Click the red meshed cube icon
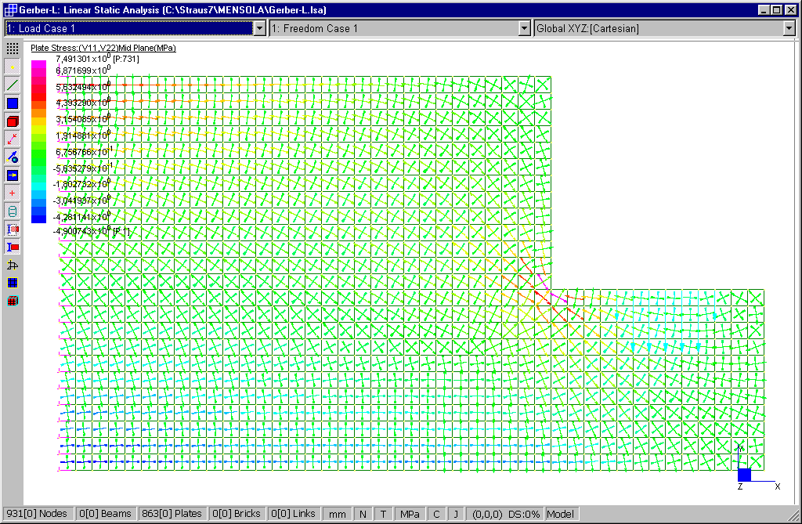This screenshot has height=524, width=802. coord(13,301)
